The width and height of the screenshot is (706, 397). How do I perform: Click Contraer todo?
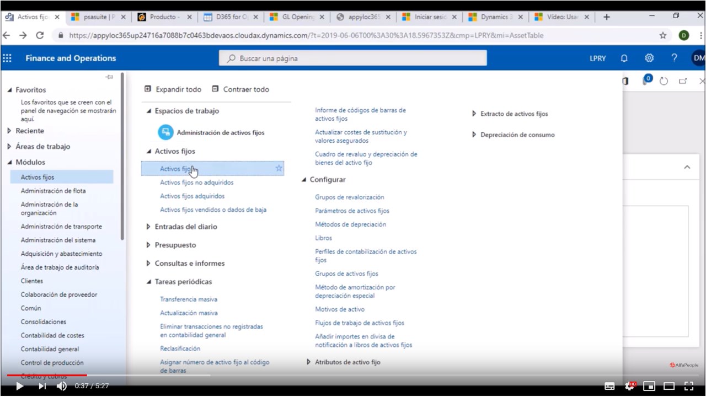click(240, 89)
